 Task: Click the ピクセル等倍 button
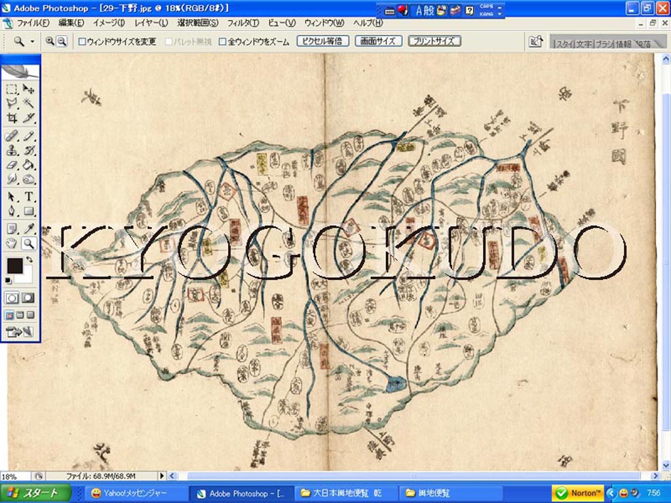point(323,41)
